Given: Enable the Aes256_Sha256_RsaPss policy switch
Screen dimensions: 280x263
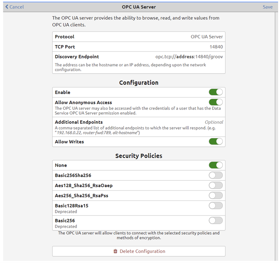Looking at the screenshot, I should point(216,196).
